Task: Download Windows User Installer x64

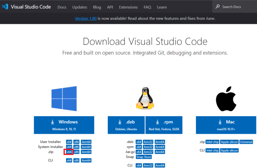Action: pyautogui.click(x=69, y=142)
